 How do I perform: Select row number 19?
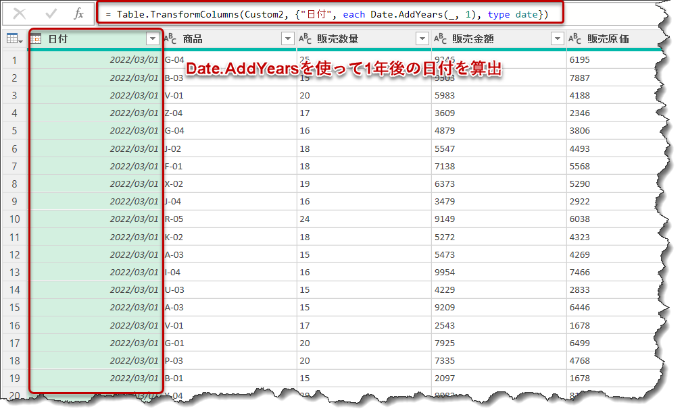[x=14, y=379]
